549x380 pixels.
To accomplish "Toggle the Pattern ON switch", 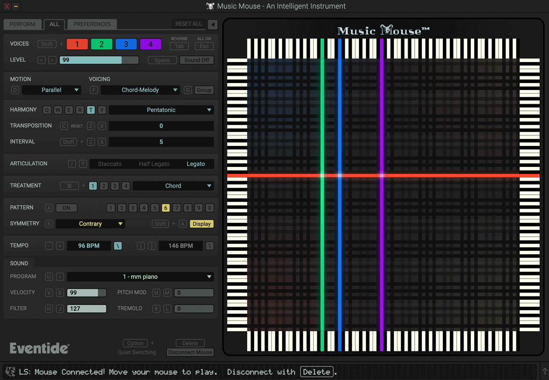I will 67,208.
